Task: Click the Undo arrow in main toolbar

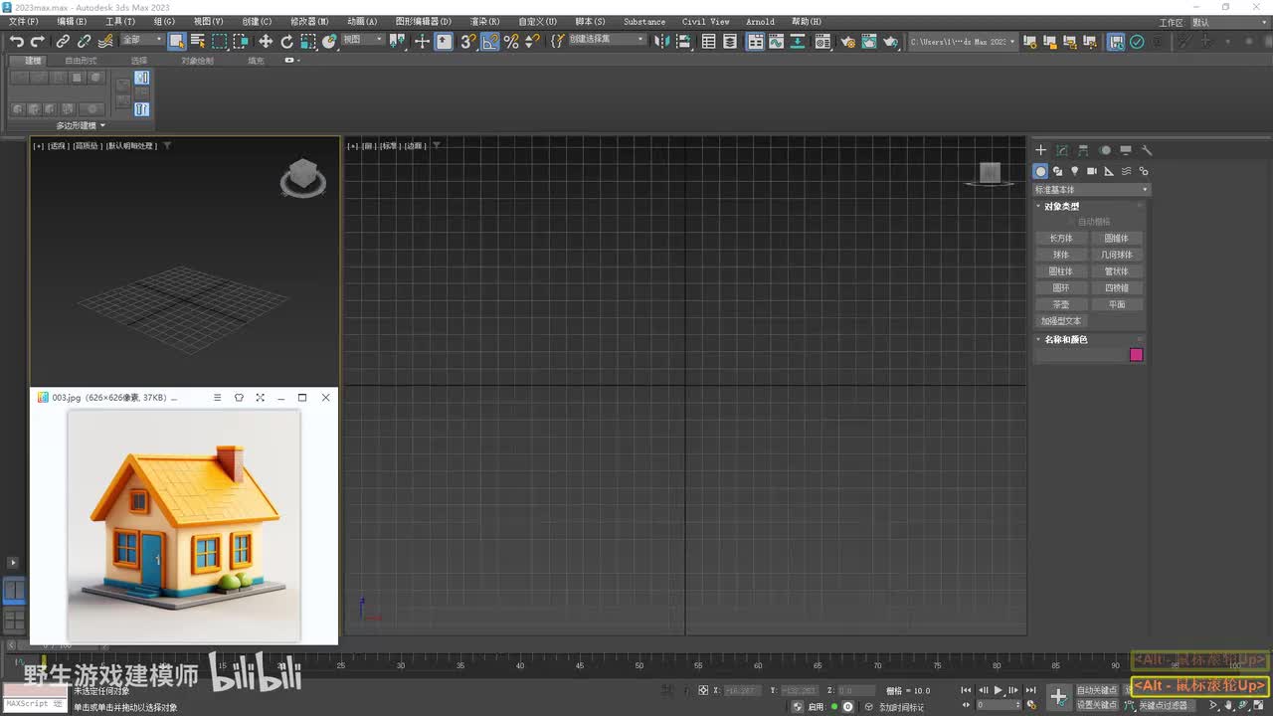Action: click(x=16, y=41)
